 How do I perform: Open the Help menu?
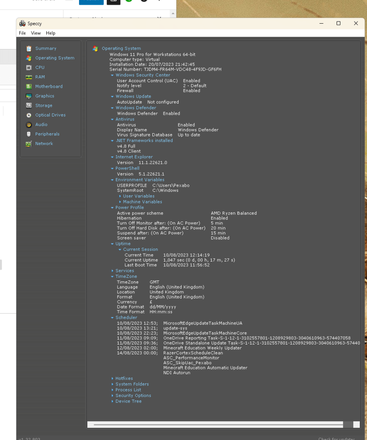point(50,33)
